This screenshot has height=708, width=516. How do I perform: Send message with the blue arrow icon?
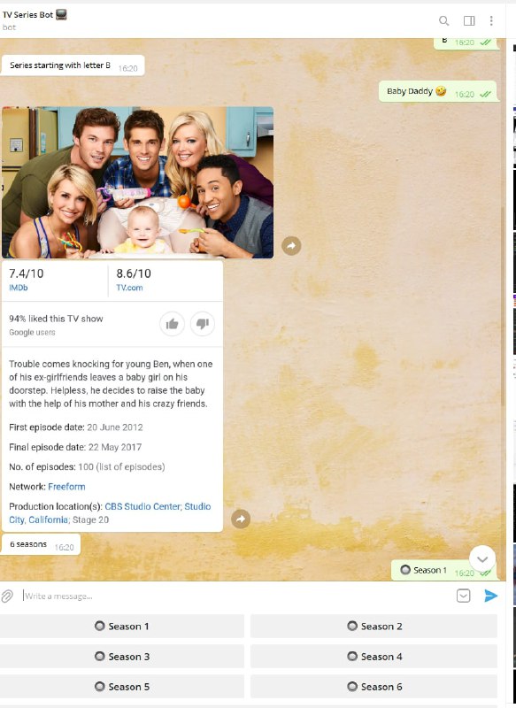pyautogui.click(x=490, y=596)
